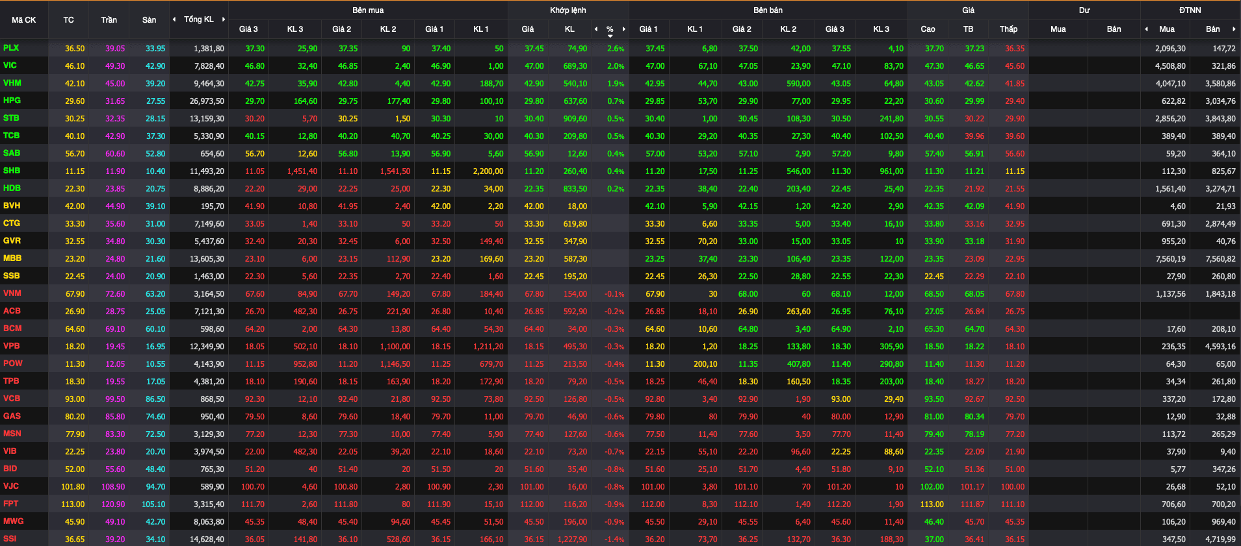Open SSI stock ticker

10,539
